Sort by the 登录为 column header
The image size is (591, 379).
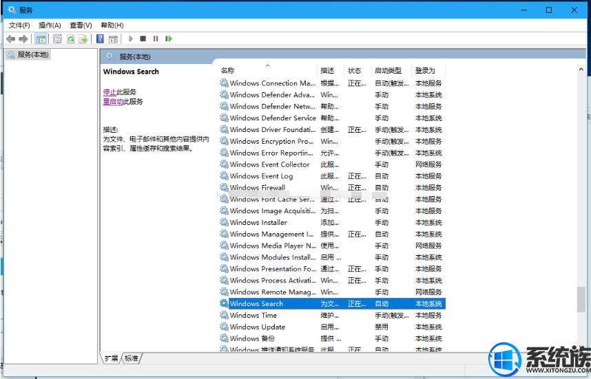(428, 70)
